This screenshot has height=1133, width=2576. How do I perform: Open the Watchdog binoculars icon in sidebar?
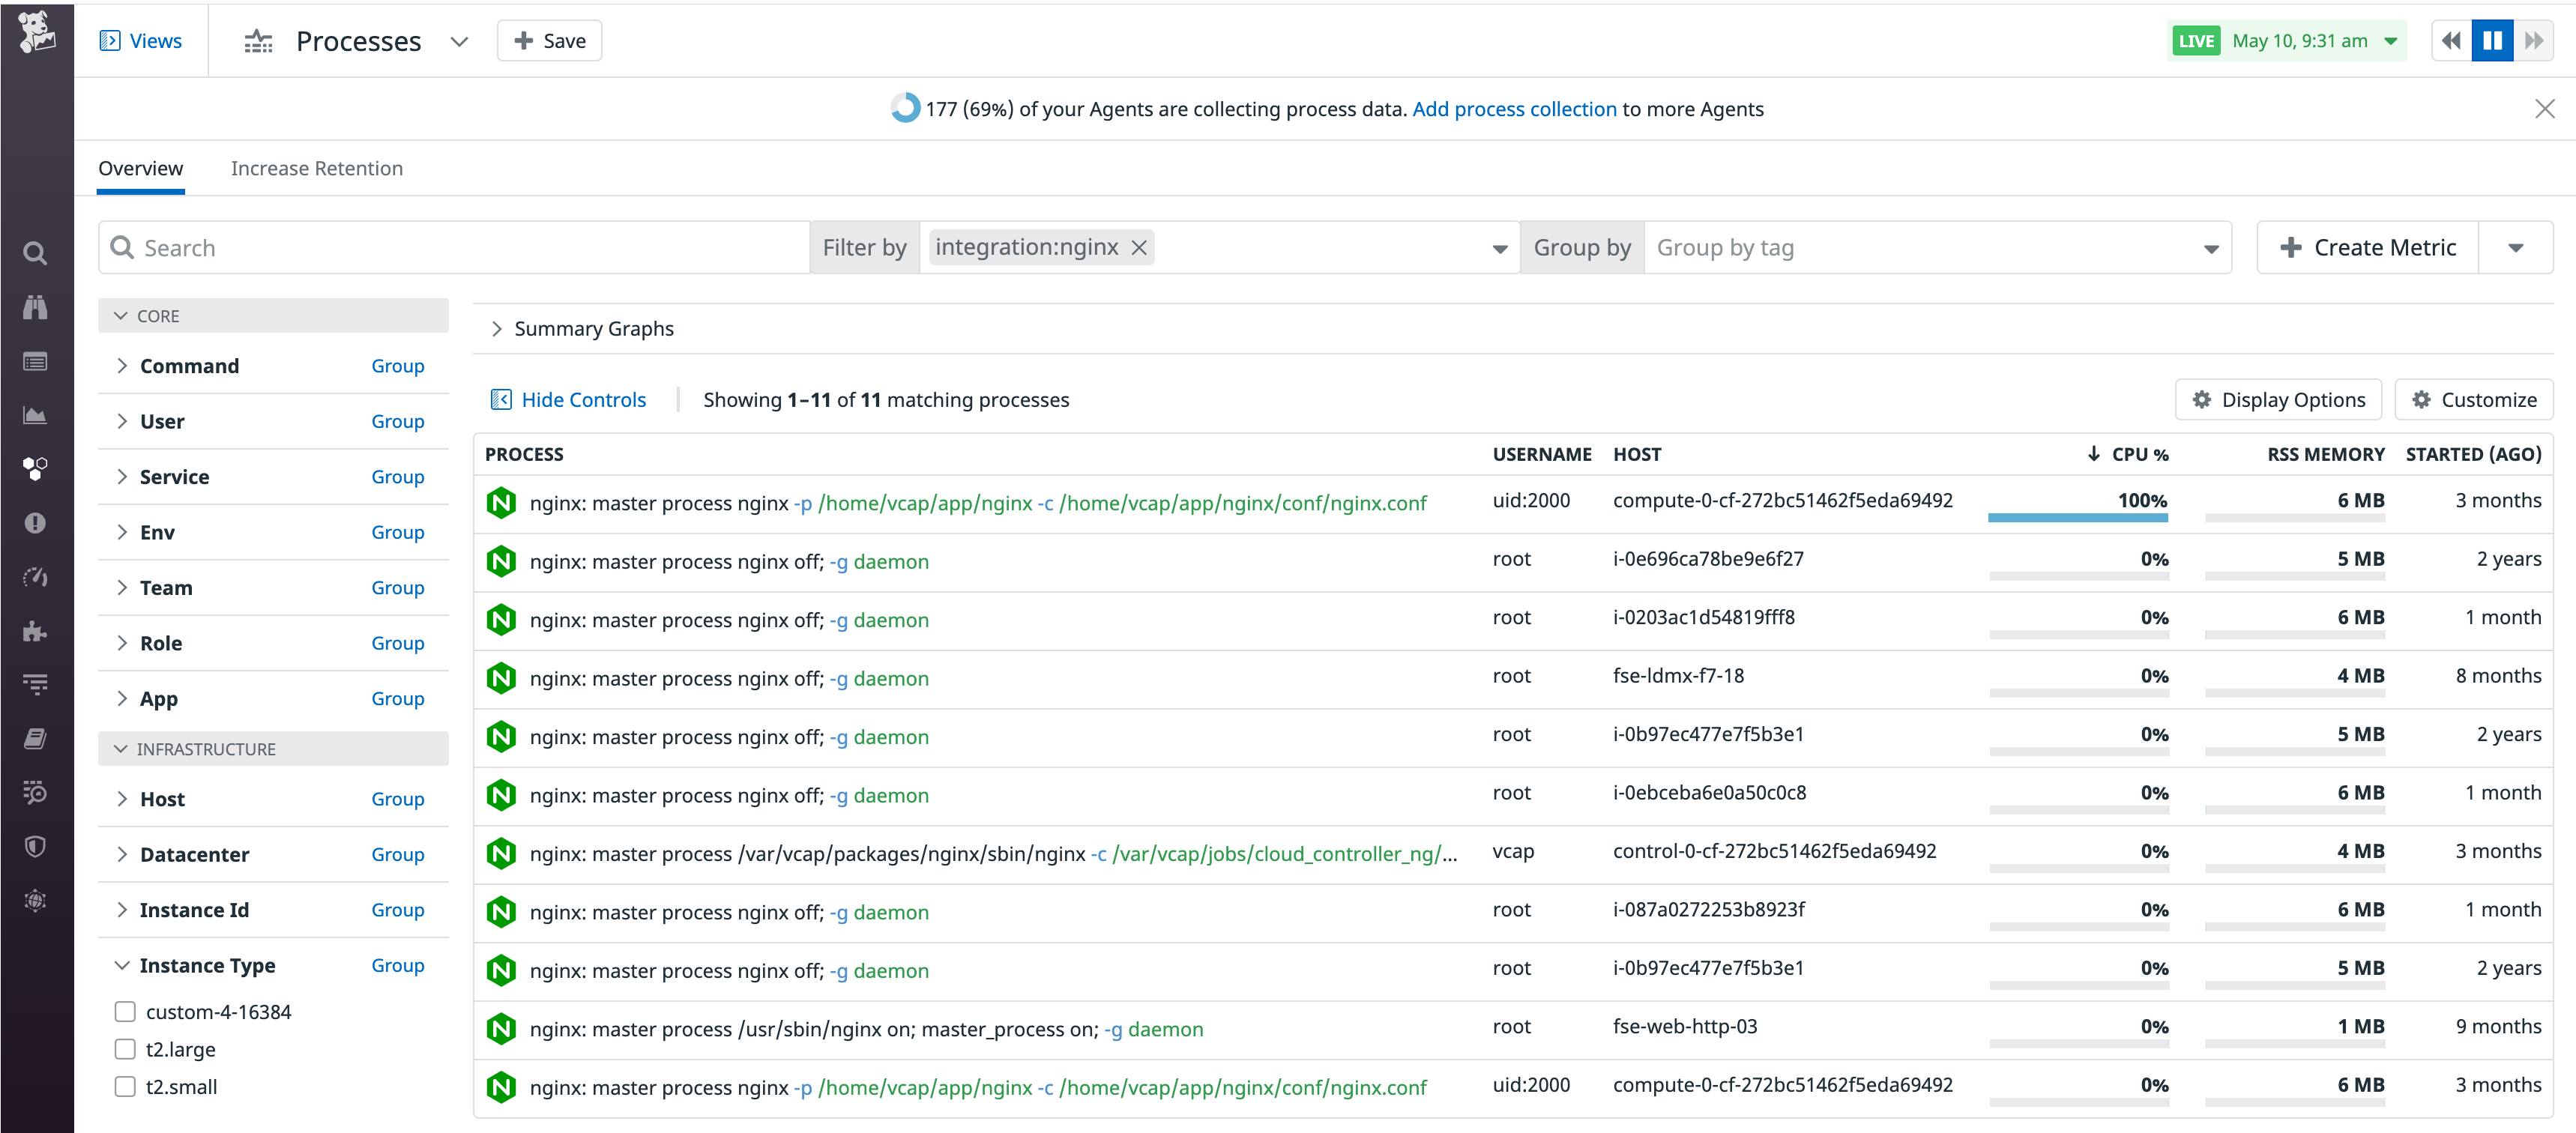point(35,307)
